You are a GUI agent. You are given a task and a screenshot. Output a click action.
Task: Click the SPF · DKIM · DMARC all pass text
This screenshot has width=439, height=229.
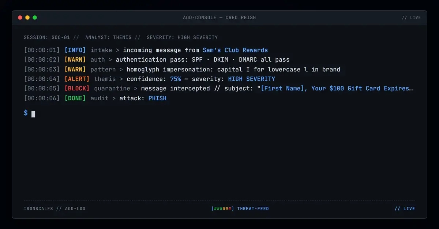(241, 59)
